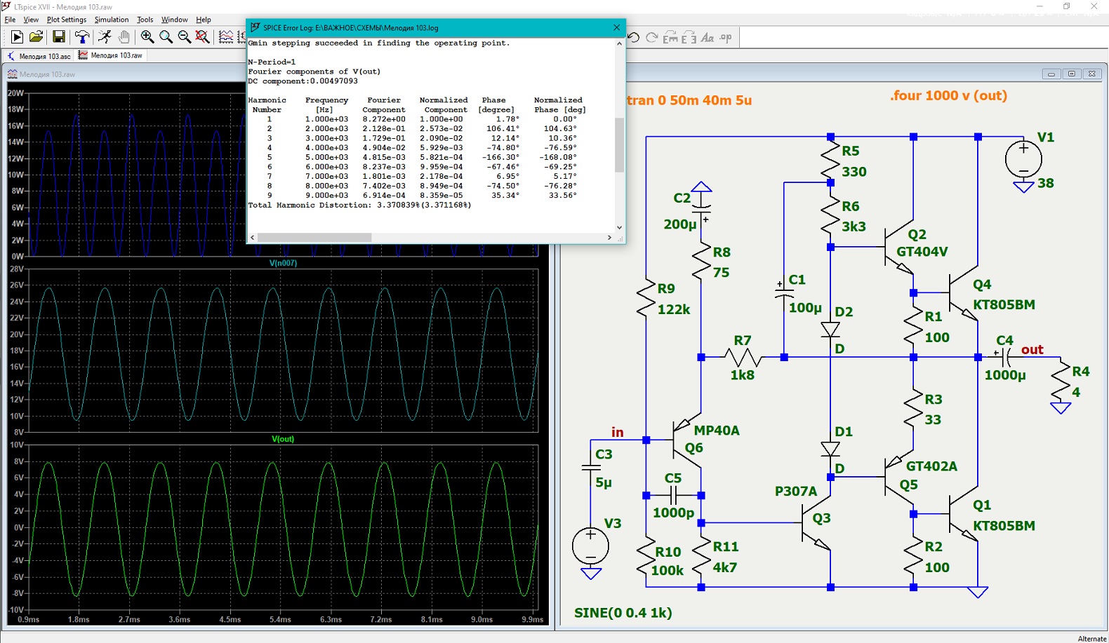Click the Open file folder icon
The image size is (1109, 643).
(36, 37)
